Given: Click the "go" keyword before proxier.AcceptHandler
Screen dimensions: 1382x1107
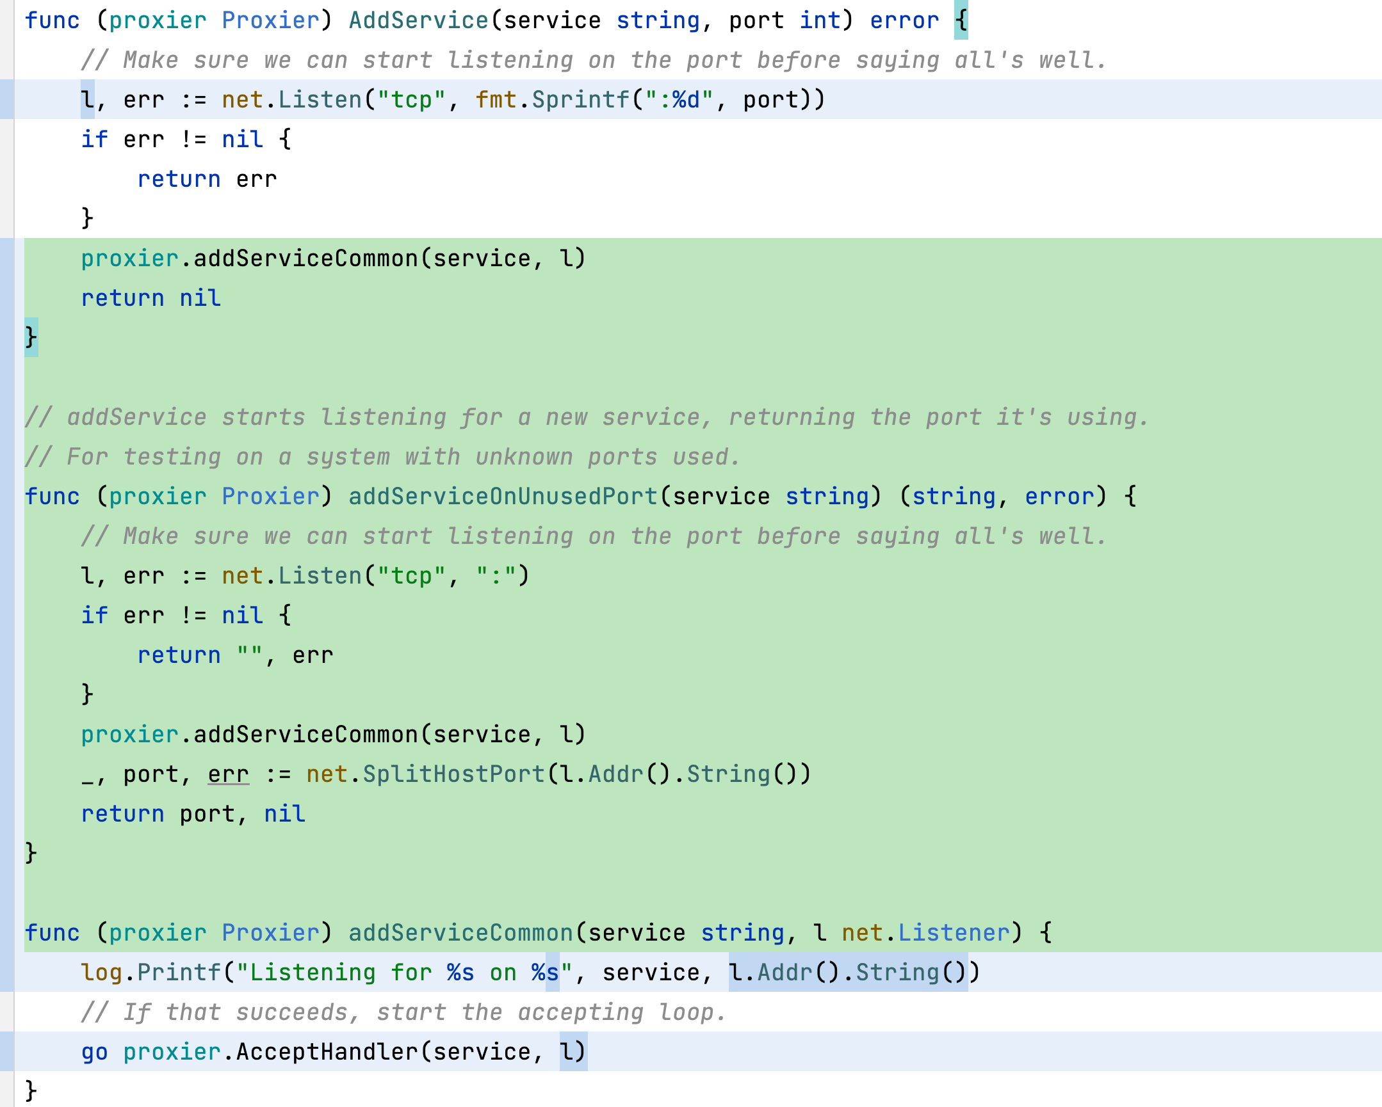Looking at the screenshot, I should click(x=94, y=1053).
